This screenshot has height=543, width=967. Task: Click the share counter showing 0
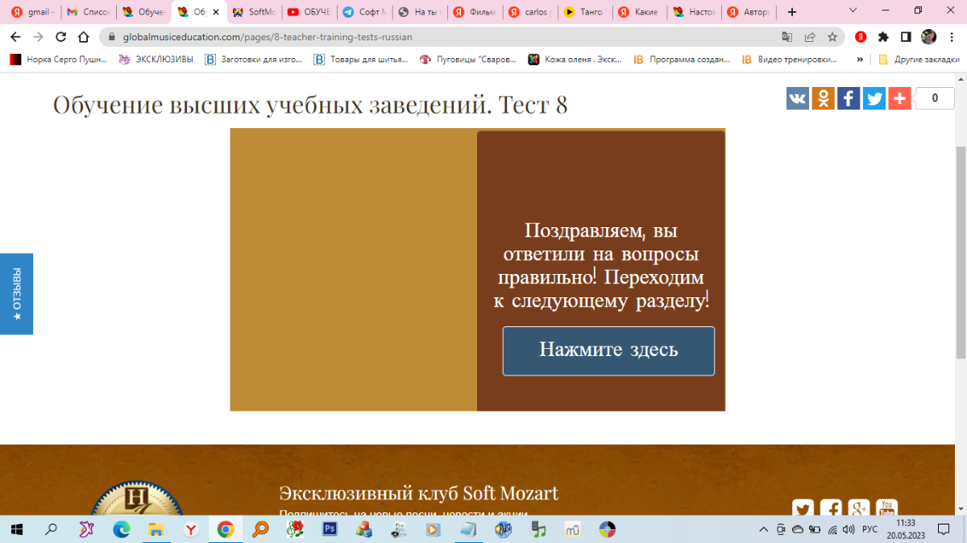pos(935,98)
